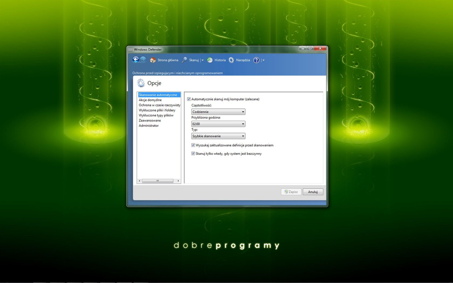Image resolution: width=453 pixels, height=283 pixels.
Task: Expand the help options dropdown arrow
Action: click(x=263, y=60)
